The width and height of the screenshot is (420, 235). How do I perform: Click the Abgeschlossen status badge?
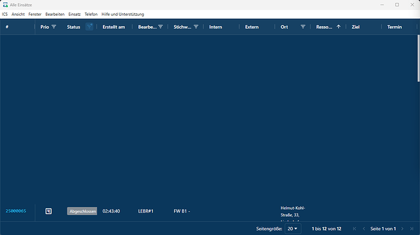pyautogui.click(x=82, y=211)
